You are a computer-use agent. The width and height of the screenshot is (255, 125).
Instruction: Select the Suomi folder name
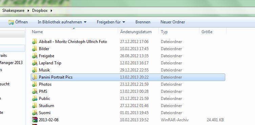click(45, 112)
